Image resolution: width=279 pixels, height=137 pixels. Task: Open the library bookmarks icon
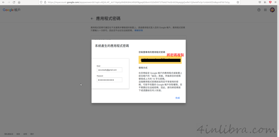tap(265, 2)
